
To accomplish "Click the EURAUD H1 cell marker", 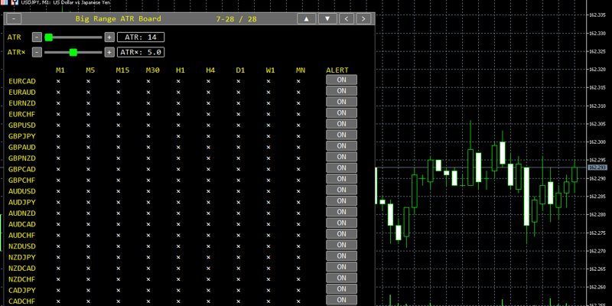I will 178,93.
